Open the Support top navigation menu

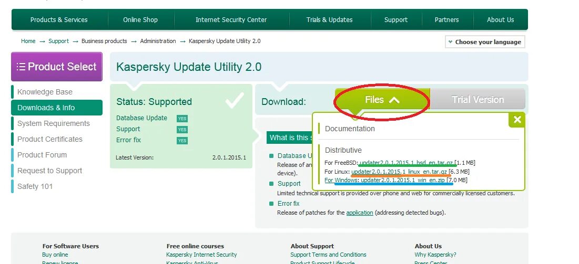[x=396, y=20]
